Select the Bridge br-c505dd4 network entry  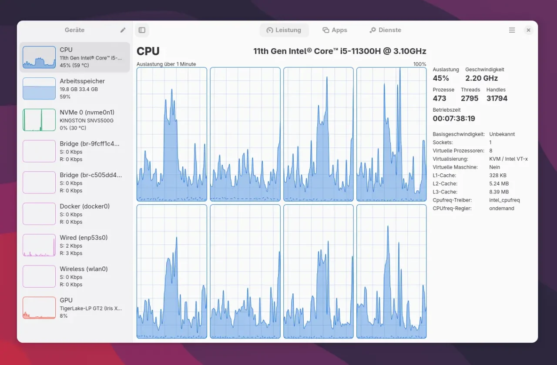coord(74,182)
